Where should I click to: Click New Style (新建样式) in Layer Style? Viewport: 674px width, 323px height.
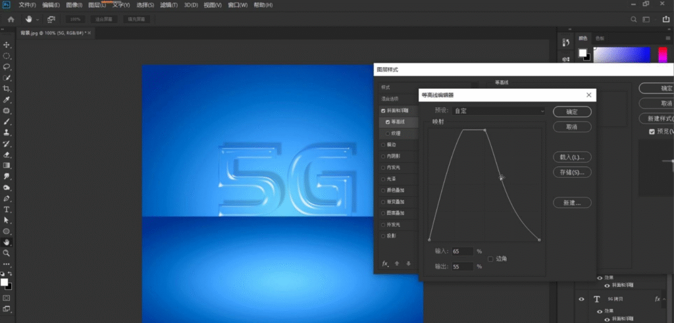pos(656,118)
